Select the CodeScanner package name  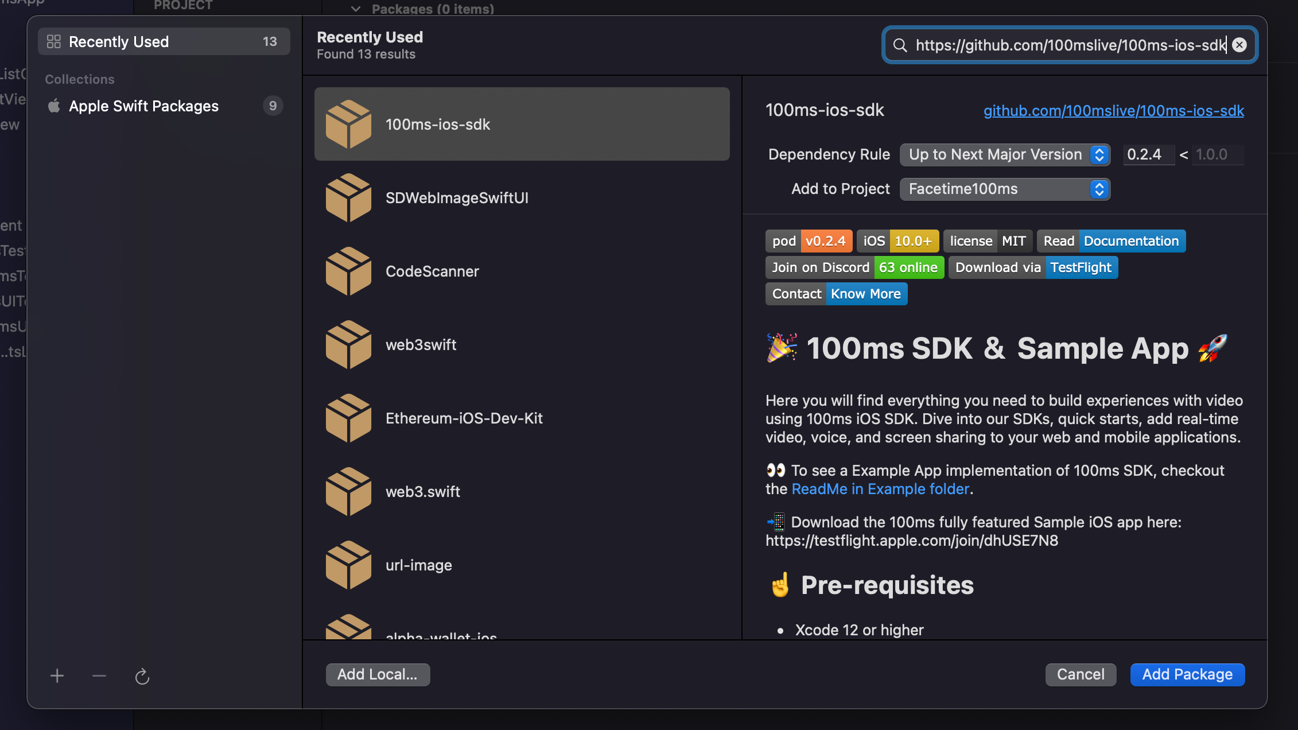432,271
